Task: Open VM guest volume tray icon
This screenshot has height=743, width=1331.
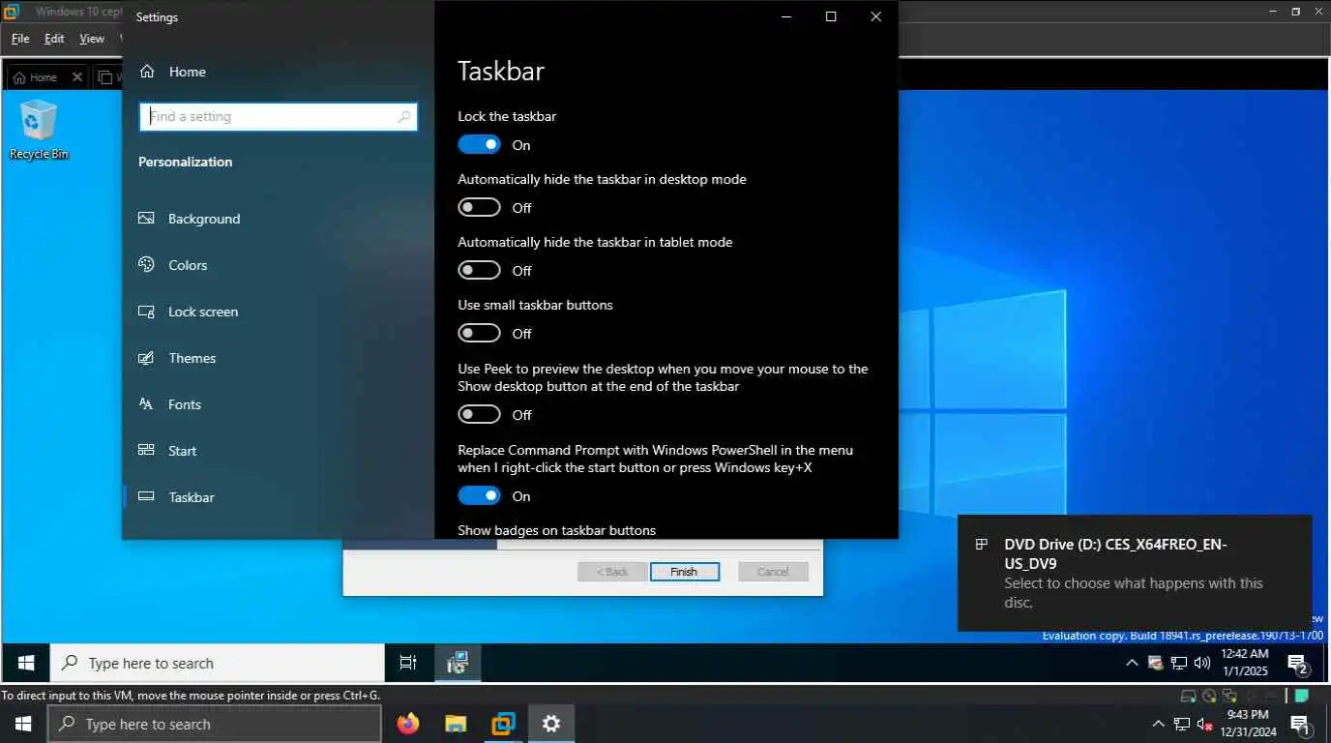Action: tap(1202, 663)
